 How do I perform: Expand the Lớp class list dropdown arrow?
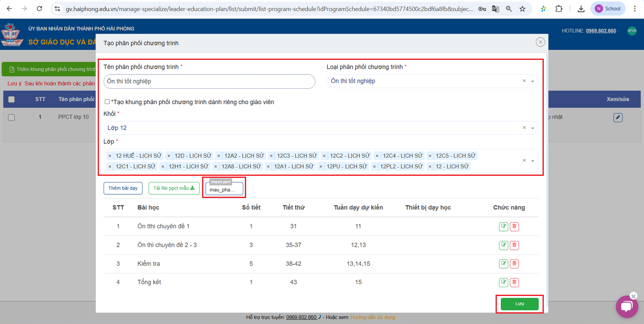532,161
